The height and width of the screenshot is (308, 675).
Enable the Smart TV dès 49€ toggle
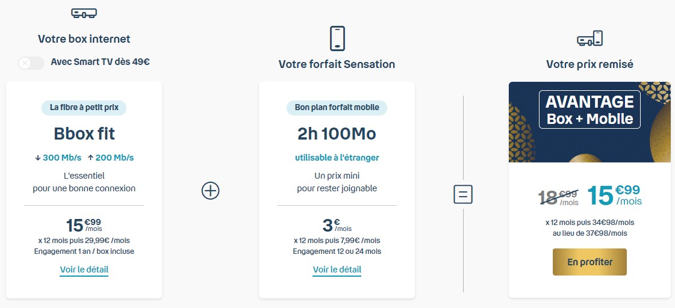click(31, 62)
